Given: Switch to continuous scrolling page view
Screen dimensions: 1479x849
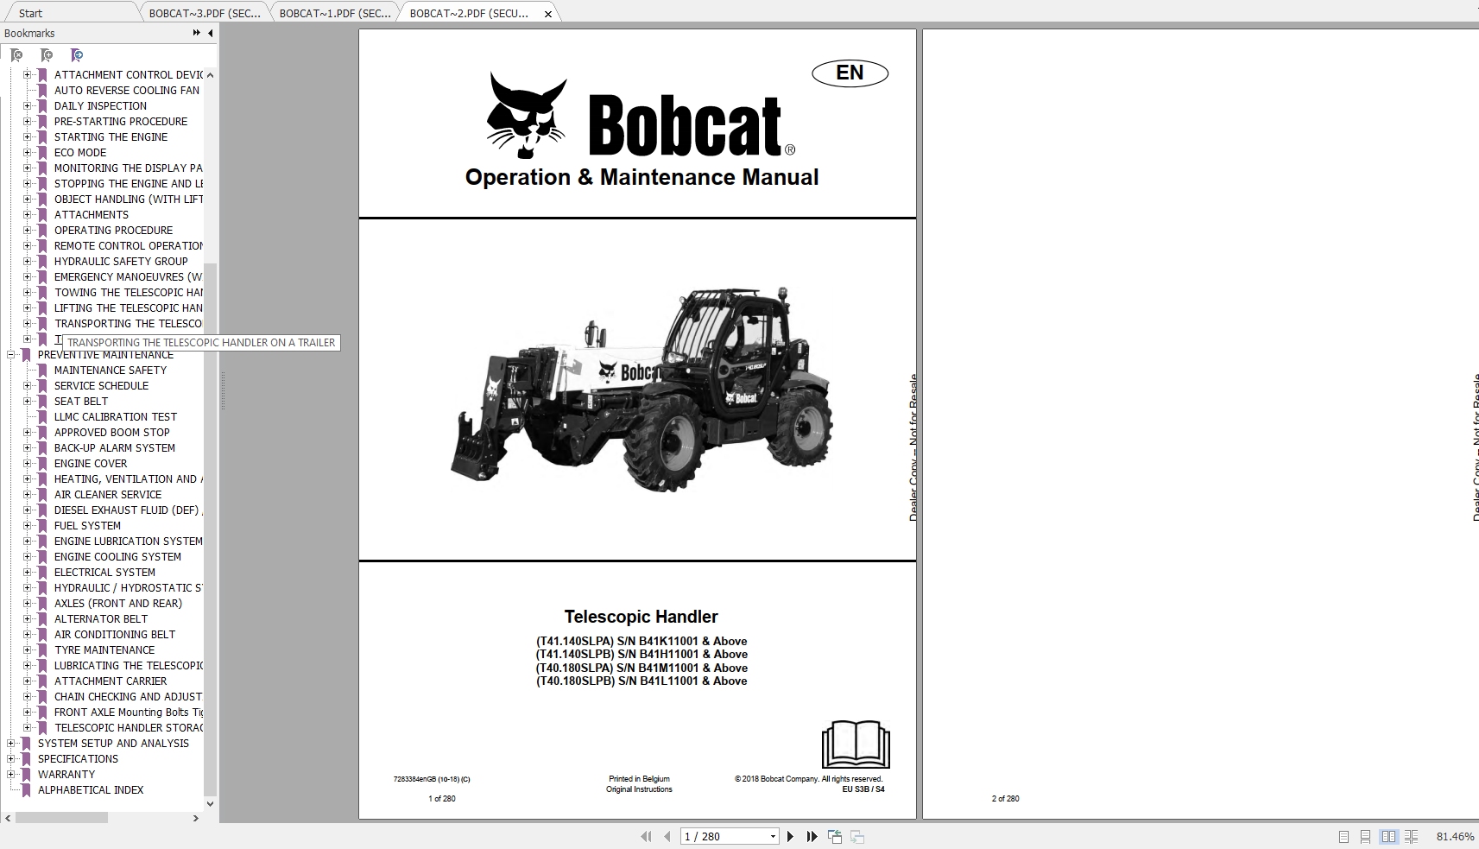Looking at the screenshot, I should coord(1365,836).
